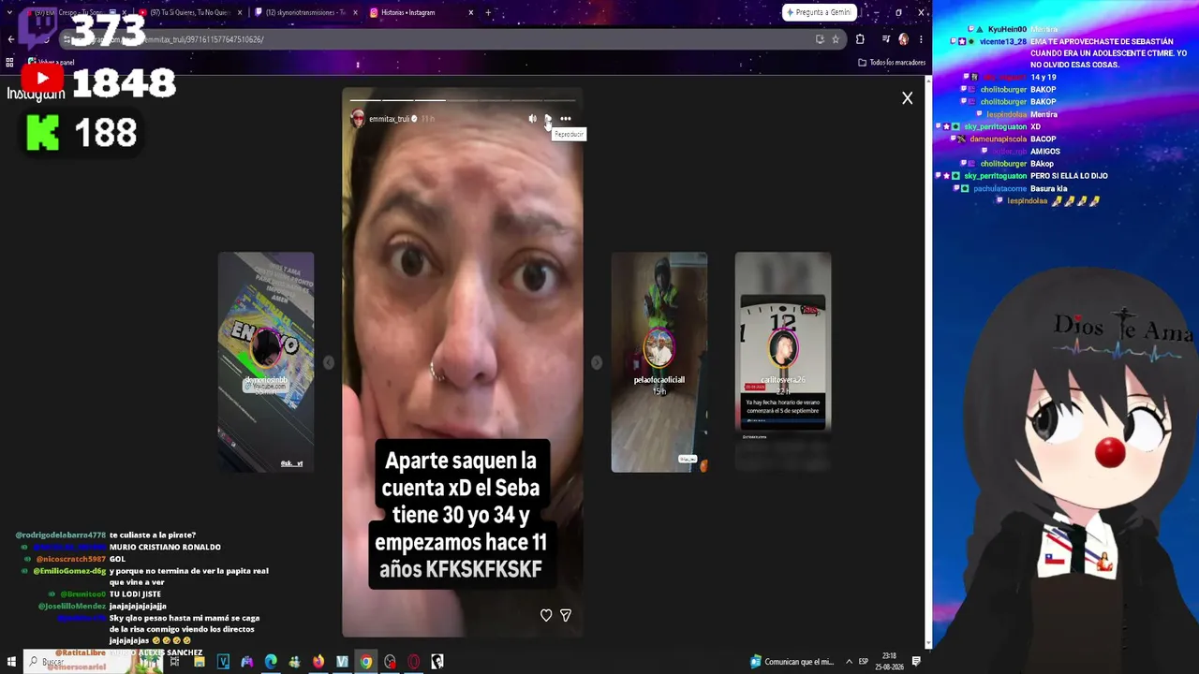Screen dimensions: 1199x674
Task: Click the 'Pregunta a Gemini' button
Action: [820, 12]
